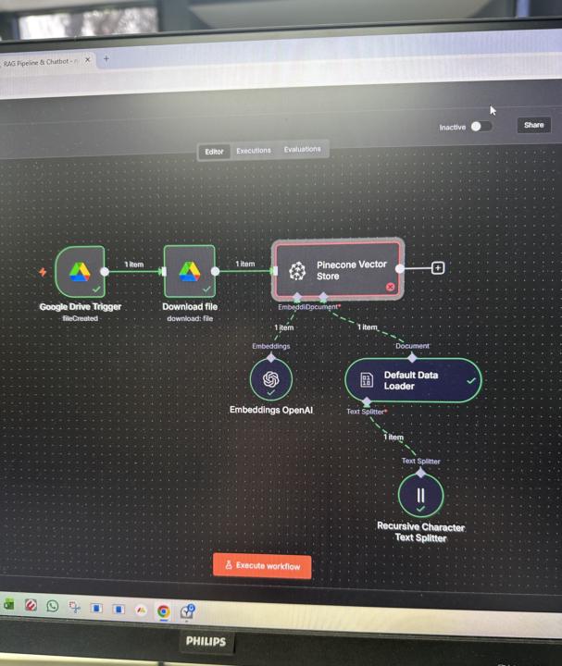Add a node after Pinecone Vector Store
Viewport: 562px width, 666px height.
coord(438,268)
